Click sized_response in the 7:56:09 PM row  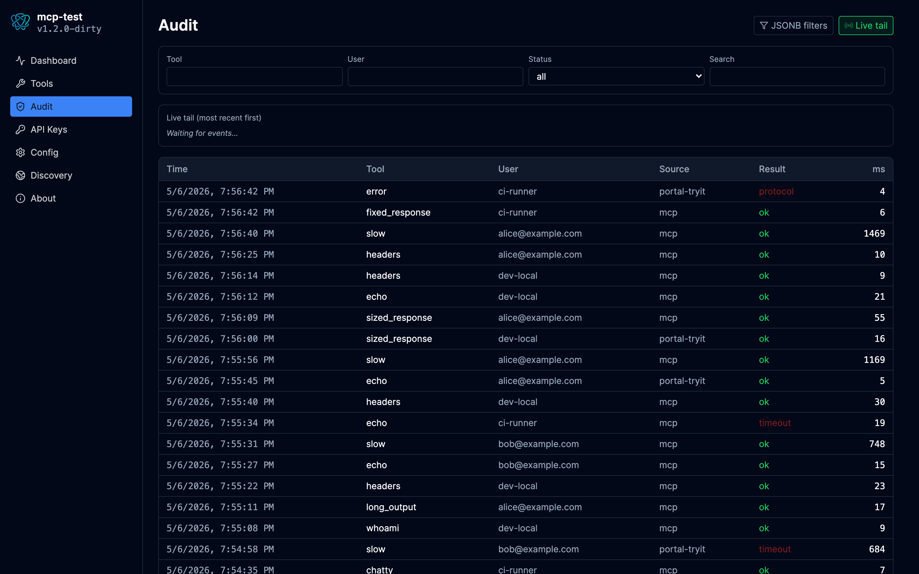399,318
